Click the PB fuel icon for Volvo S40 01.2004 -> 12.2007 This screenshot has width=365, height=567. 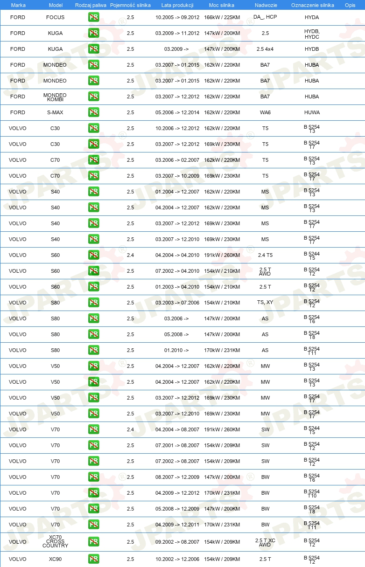pyautogui.click(x=93, y=192)
